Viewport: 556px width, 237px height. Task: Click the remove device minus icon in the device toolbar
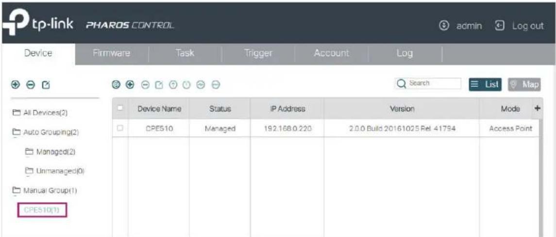(145, 84)
